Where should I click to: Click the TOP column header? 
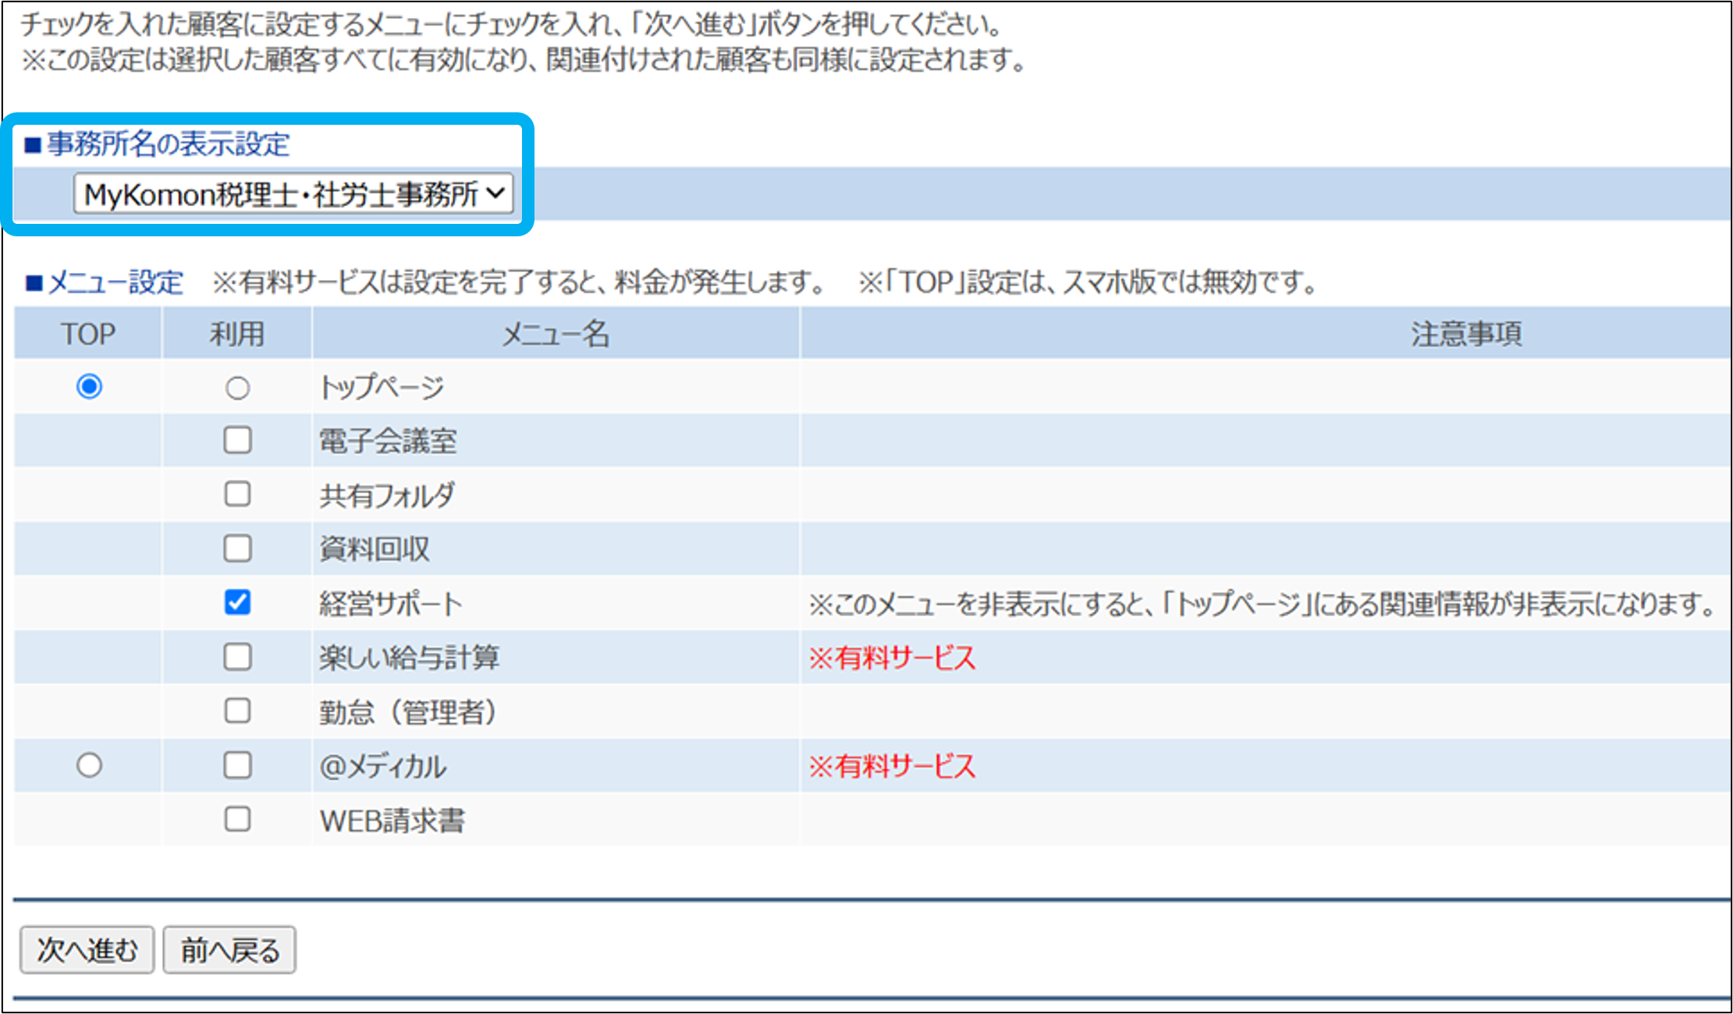(x=88, y=334)
